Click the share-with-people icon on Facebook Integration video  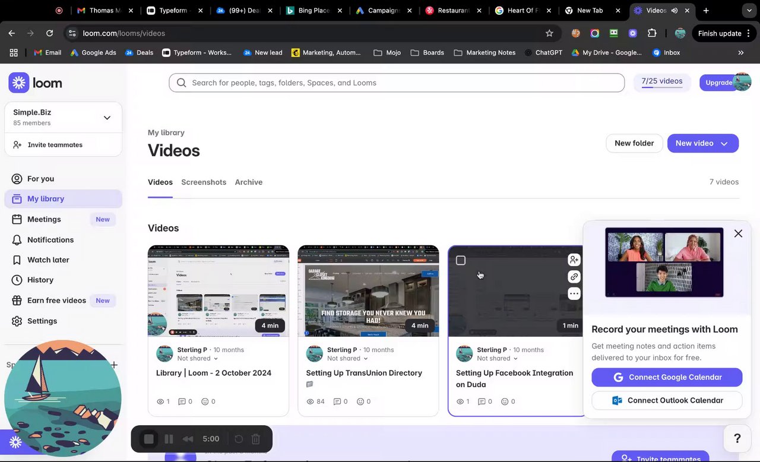tap(574, 260)
